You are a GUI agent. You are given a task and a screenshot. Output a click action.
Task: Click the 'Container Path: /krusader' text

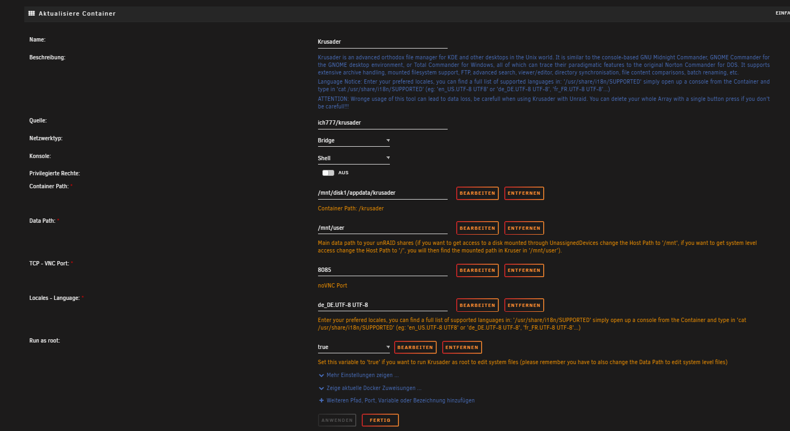pos(351,208)
